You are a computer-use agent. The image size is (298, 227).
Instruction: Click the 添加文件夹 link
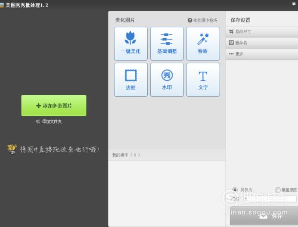(52, 121)
